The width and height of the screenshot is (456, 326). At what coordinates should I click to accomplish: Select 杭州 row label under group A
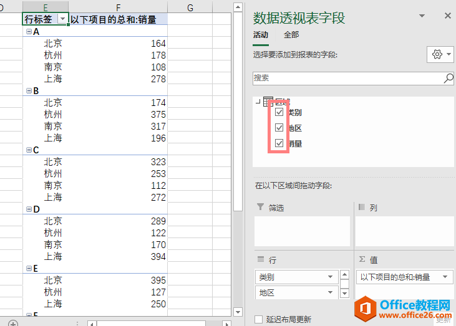coord(53,55)
